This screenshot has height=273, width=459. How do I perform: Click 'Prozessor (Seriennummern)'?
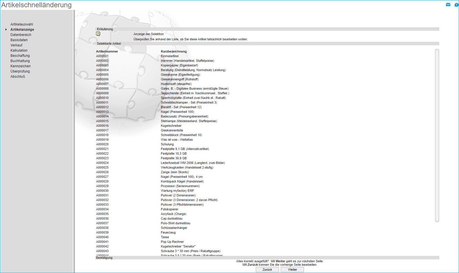tap(180, 186)
